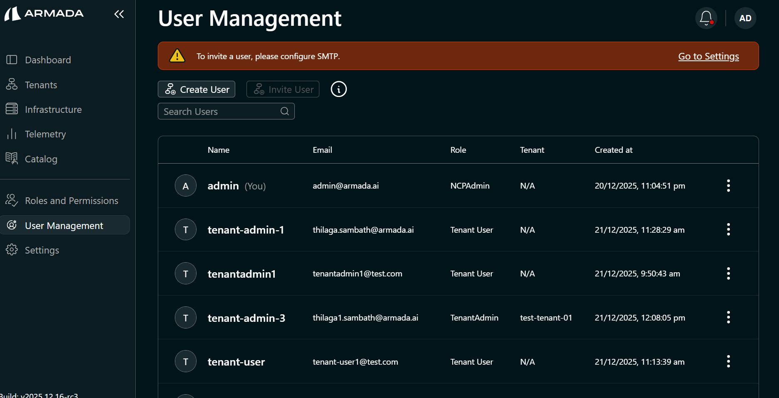The width and height of the screenshot is (779, 398).
Task: Click inside the Search Users field
Action: (x=217, y=111)
